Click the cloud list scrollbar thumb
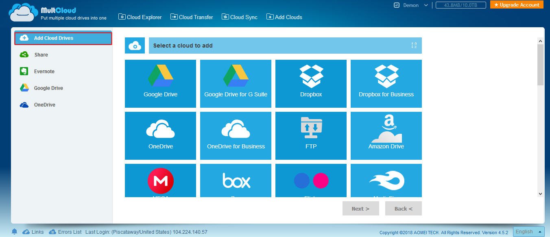Screen dimensions: 550x237 point(540,65)
